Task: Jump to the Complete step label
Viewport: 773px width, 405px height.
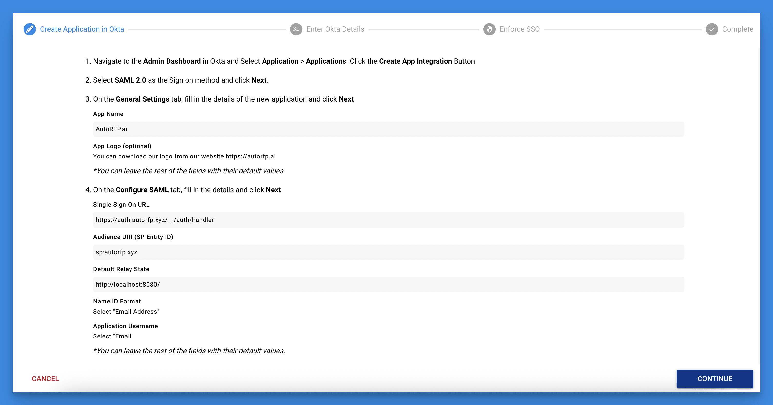Action: pyautogui.click(x=738, y=29)
